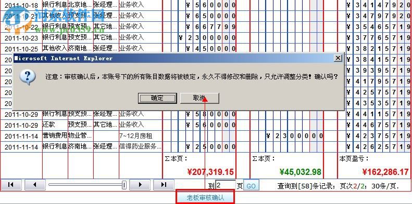Select 银行利息 in the 2011-10-23 row

point(55,37)
